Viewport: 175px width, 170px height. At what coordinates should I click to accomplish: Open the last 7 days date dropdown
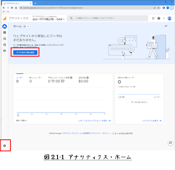click(x=21, y=121)
